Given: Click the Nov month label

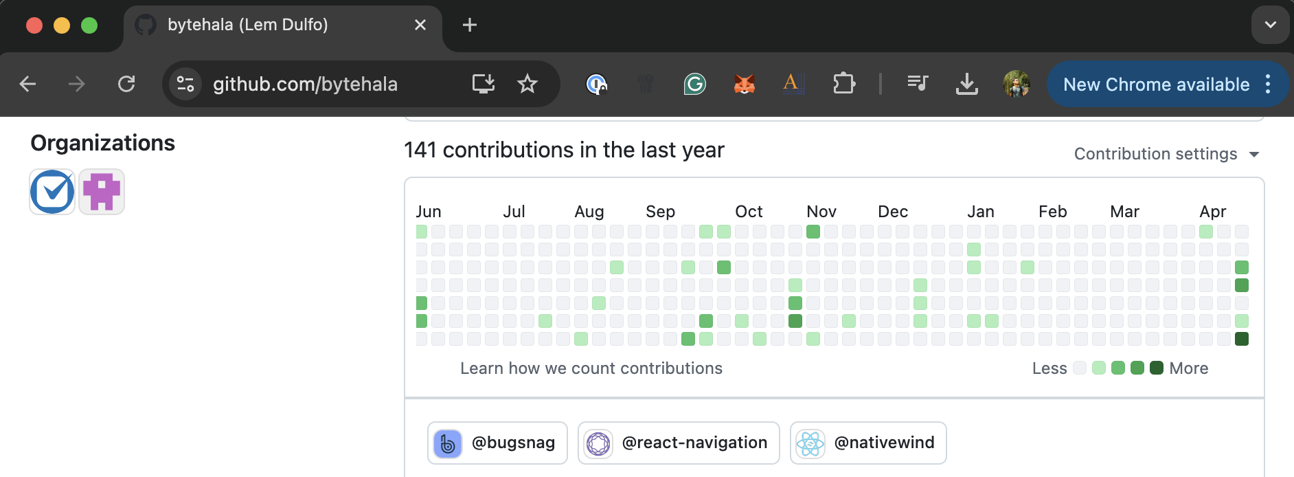Looking at the screenshot, I should (x=821, y=211).
